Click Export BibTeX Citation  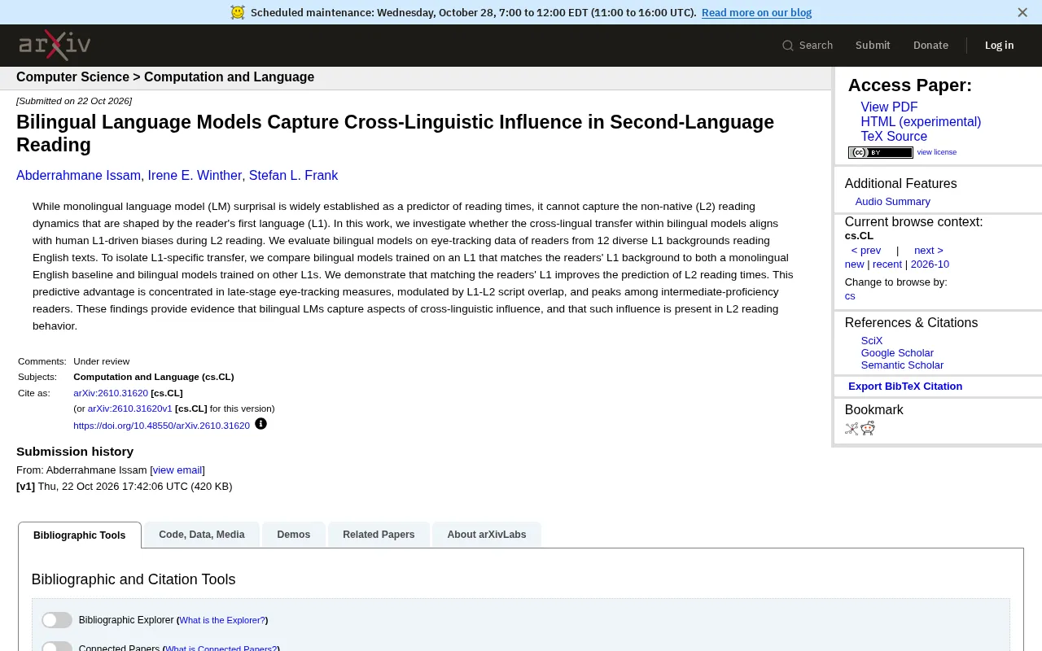(905, 387)
